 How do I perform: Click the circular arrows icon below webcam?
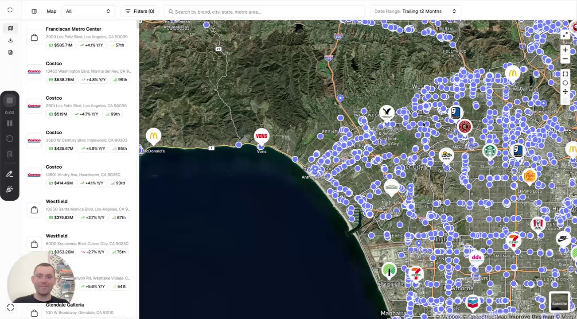tap(11, 307)
